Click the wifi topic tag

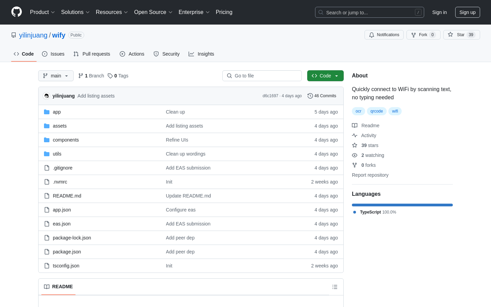point(395,111)
